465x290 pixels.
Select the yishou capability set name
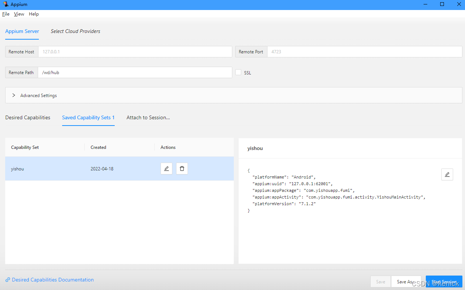17,169
